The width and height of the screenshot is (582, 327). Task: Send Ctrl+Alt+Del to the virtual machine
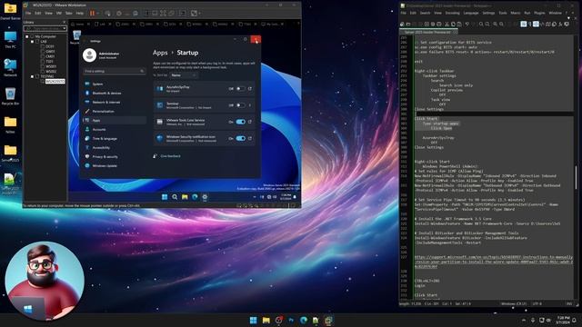tap(107, 14)
